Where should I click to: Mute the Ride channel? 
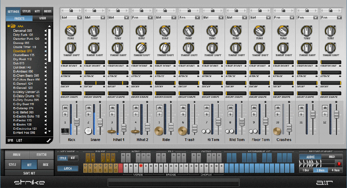(x=159, y=108)
